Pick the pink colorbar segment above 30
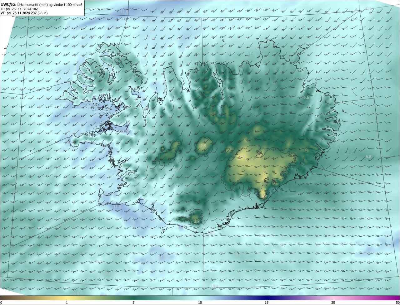This screenshot has width=400, height=305. point(333,298)
